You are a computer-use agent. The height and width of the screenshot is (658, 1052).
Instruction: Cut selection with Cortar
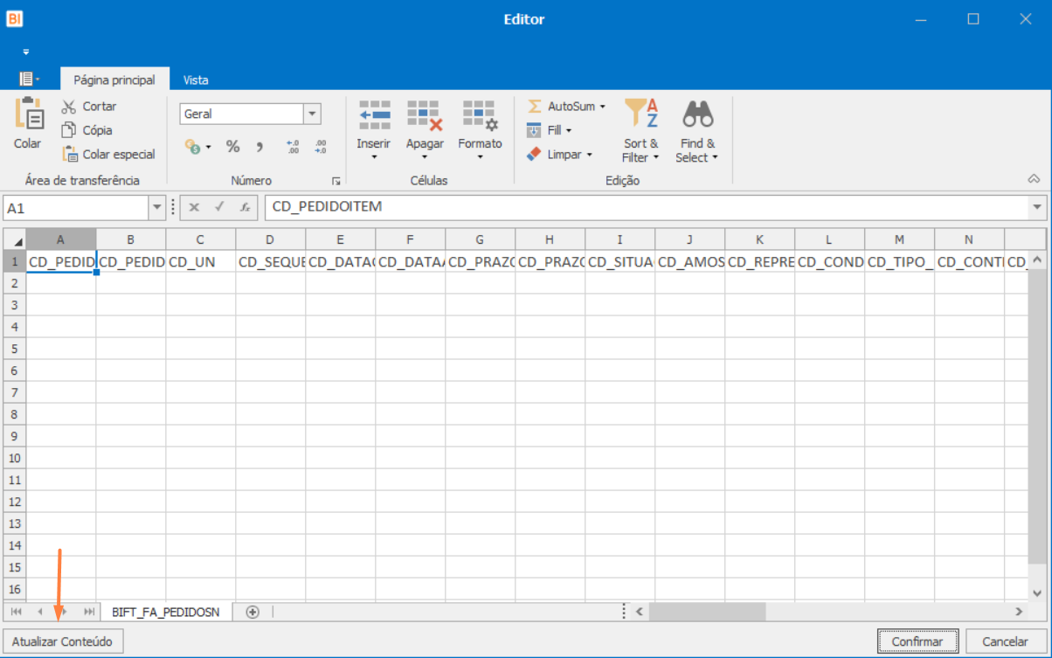pyautogui.click(x=89, y=106)
